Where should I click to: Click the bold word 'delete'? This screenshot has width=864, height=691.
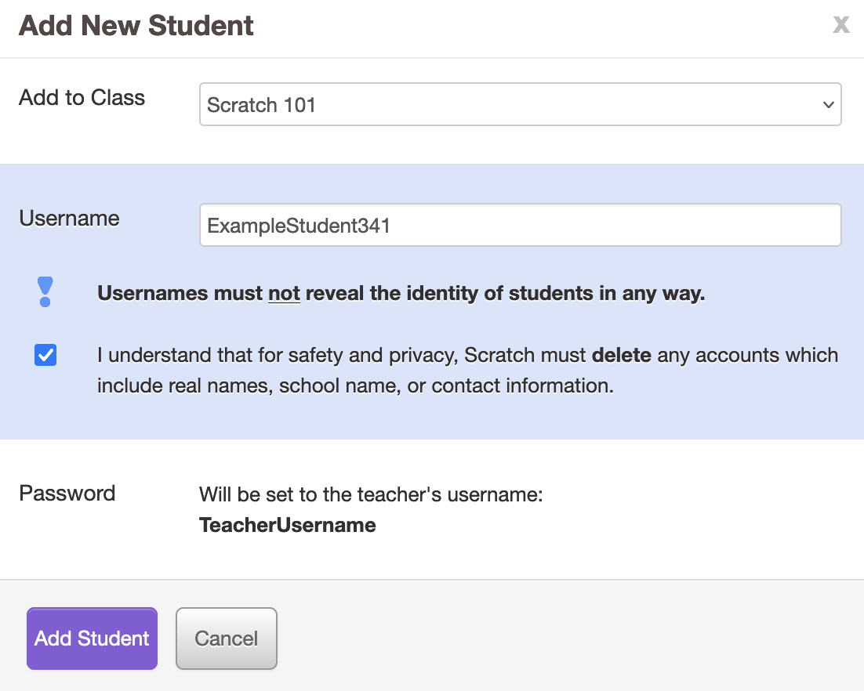tap(621, 356)
